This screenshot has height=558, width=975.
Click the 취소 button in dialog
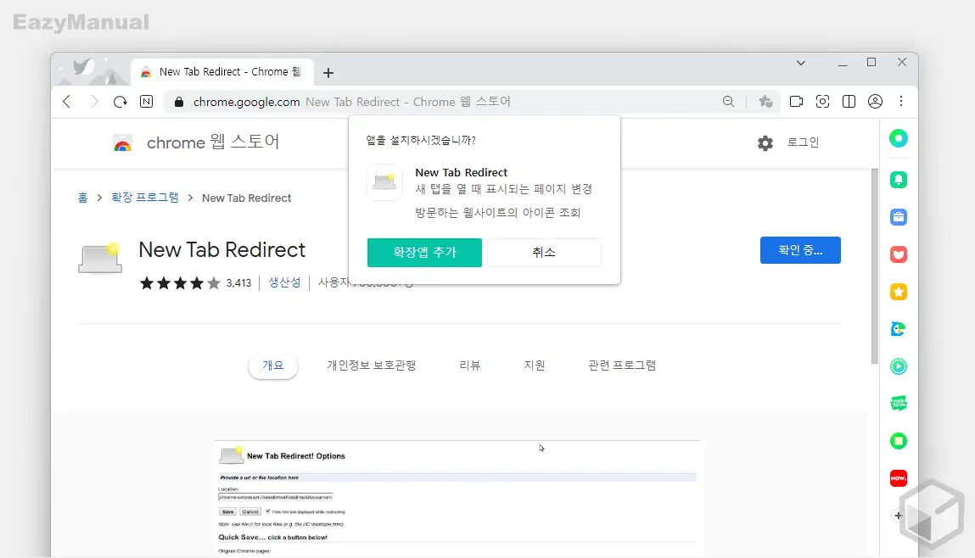tap(544, 252)
